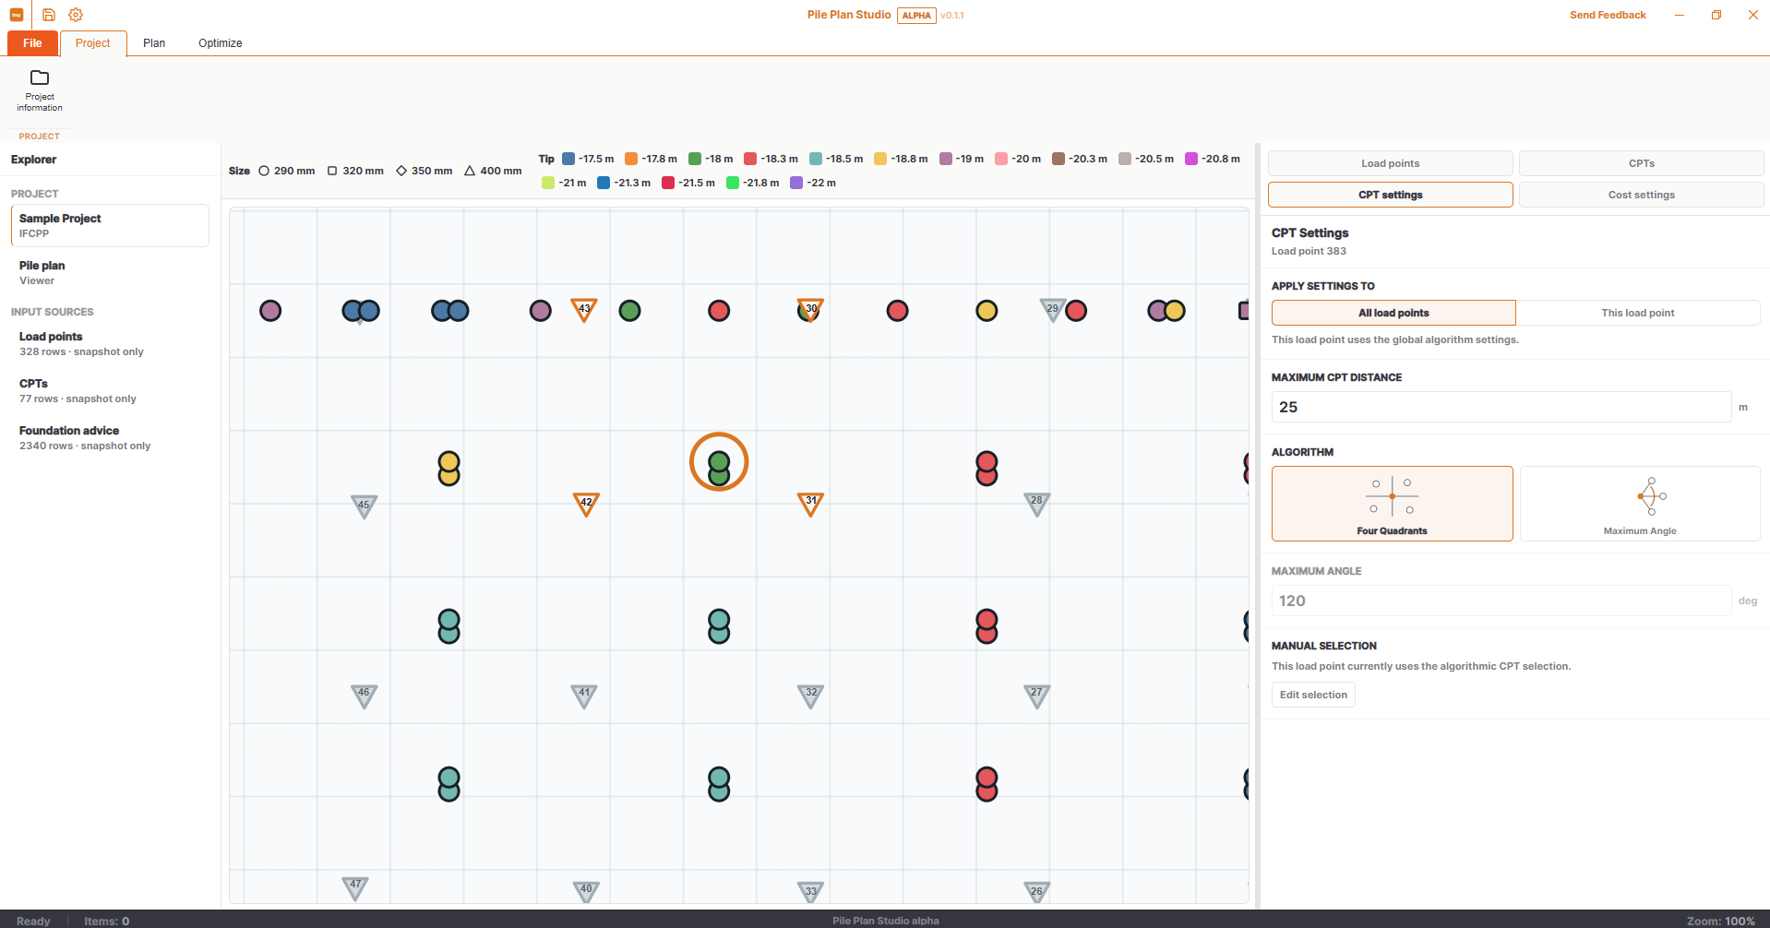The width and height of the screenshot is (1770, 928).
Task: Select CPT marker 32 triangle
Action: [x=810, y=696]
